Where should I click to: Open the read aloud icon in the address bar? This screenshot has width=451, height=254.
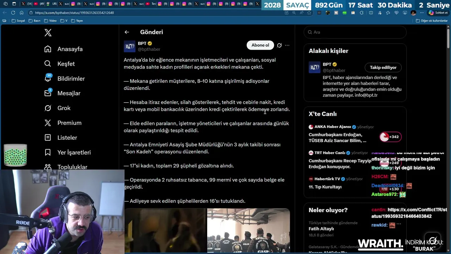coord(302,13)
